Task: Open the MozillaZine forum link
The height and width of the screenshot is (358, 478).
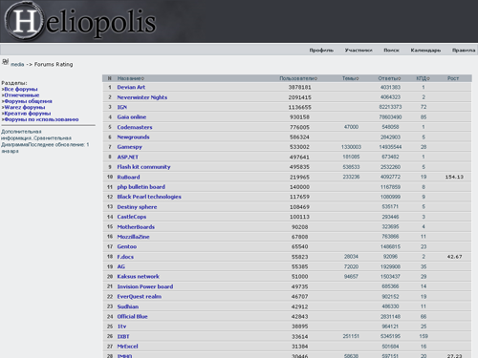Action: point(133,237)
